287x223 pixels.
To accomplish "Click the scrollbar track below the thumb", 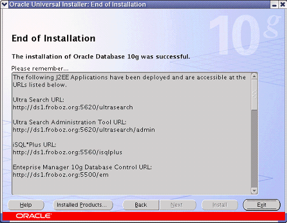I will (254, 149).
